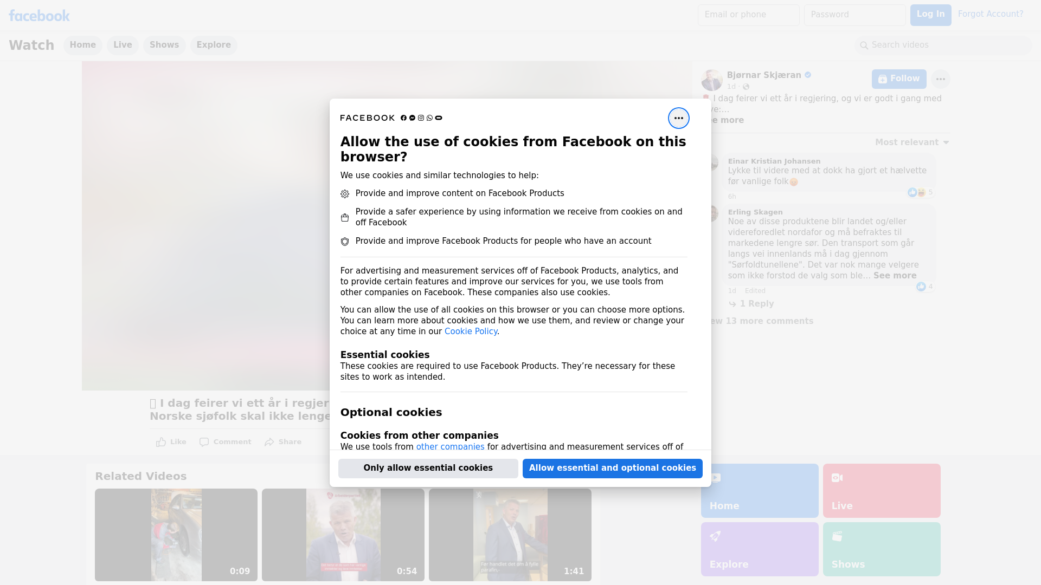The image size is (1041, 585).
Task: Click the Share arrow under the video
Action: 283,442
